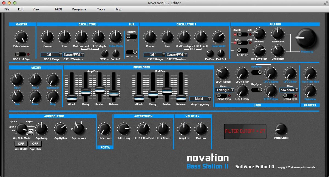Open LFO 2 Wave Saw down dropdown
This screenshot has width=329, height=177.
289,90
